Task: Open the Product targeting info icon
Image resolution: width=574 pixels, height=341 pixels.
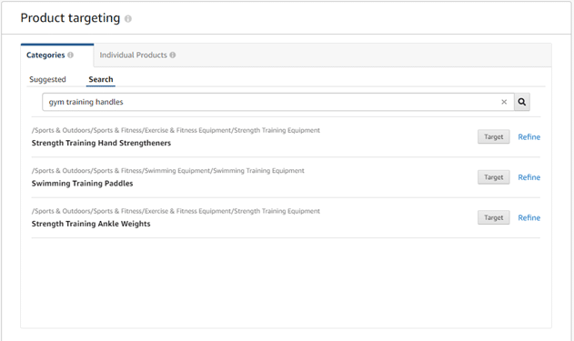Action: click(x=127, y=19)
